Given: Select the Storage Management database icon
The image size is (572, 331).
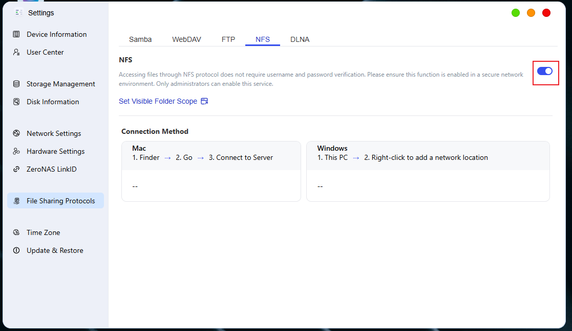Looking at the screenshot, I should pyautogui.click(x=16, y=84).
